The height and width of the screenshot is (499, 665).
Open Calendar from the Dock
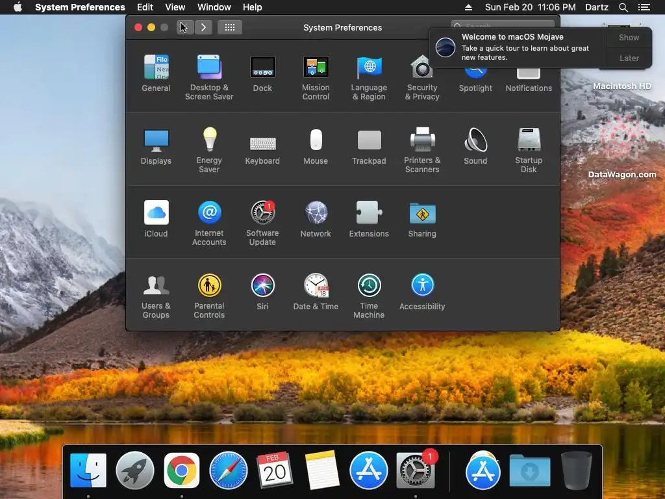click(x=275, y=470)
